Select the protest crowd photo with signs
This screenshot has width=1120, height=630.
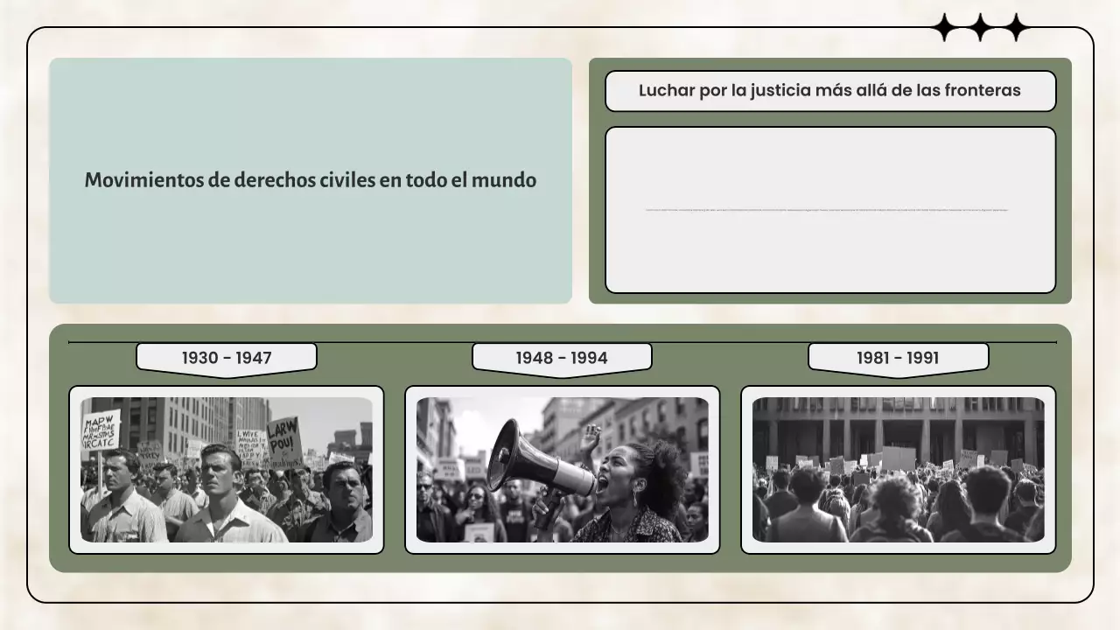pos(227,470)
